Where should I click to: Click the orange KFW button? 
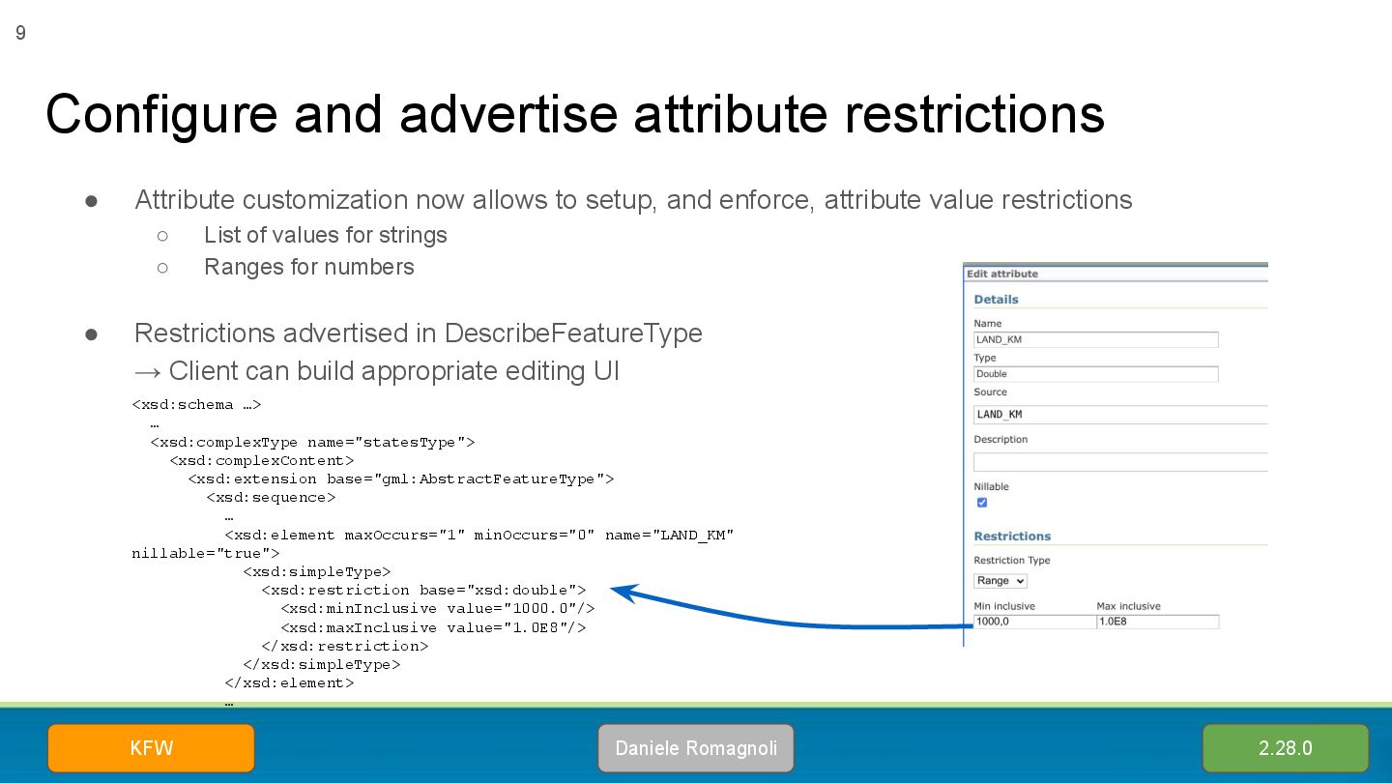click(151, 748)
